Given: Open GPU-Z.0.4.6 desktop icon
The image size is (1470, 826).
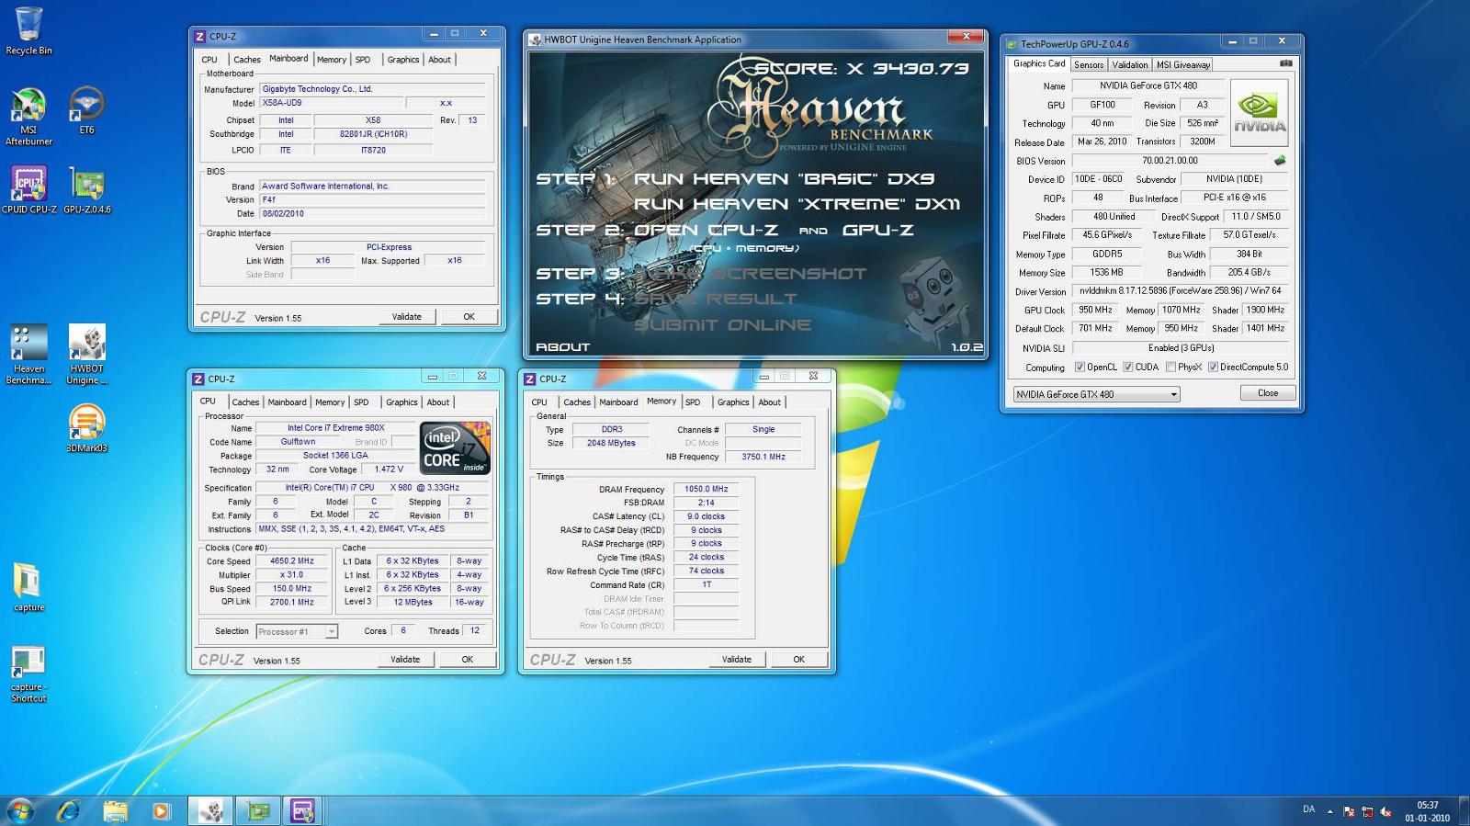Looking at the screenshot, I should point(86,190).
